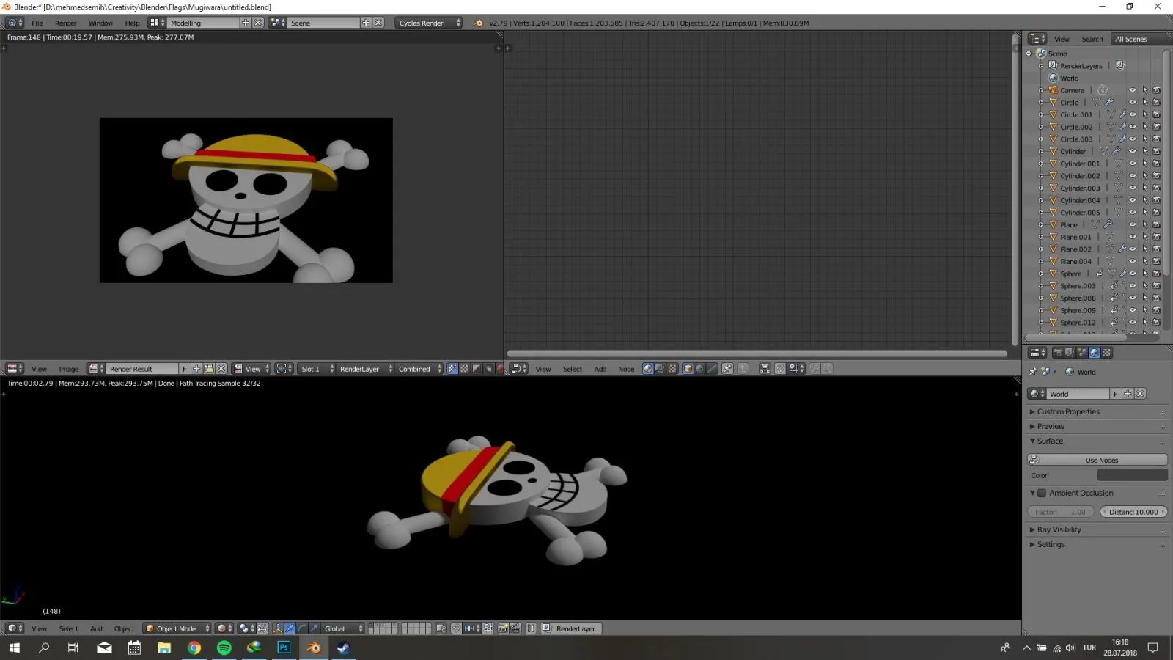Enable the translate manipulator arrow icon
This screenshot has width=1173, height=660.
[290, 628]
